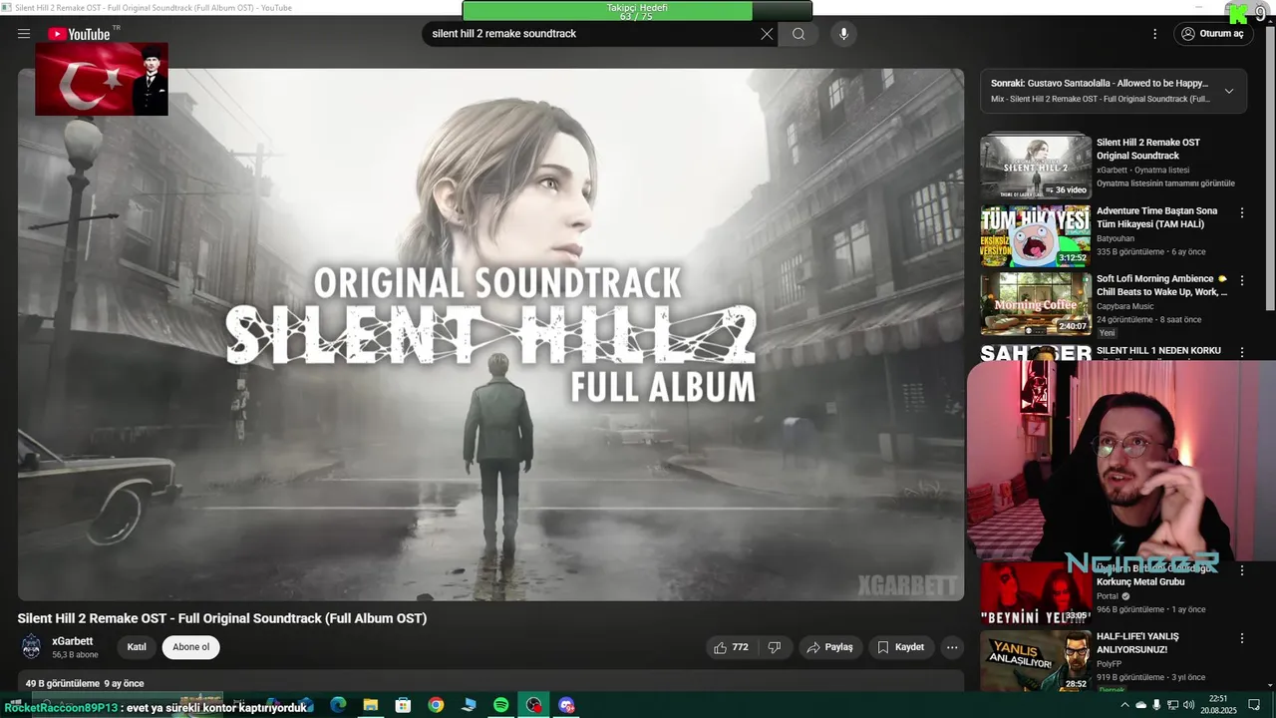Viewport: 1276px width, 718px height.
Task: Click the Katıl join button
Action: pos(137,647)
